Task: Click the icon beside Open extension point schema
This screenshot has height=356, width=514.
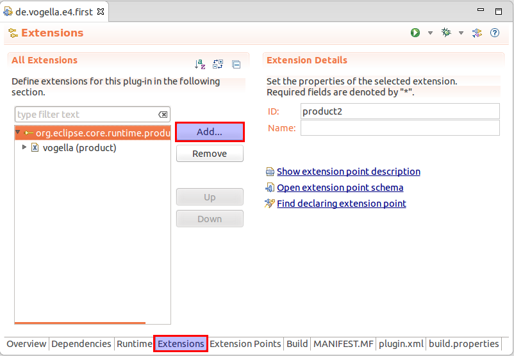Action: pyautogui.click(x=270, y=188)
